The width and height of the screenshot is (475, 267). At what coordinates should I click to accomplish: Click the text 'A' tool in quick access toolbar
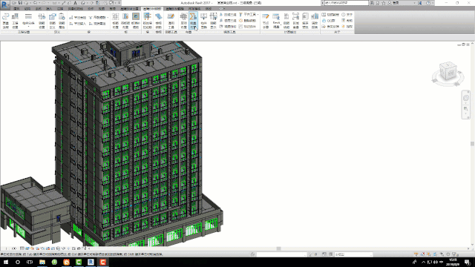76,3
